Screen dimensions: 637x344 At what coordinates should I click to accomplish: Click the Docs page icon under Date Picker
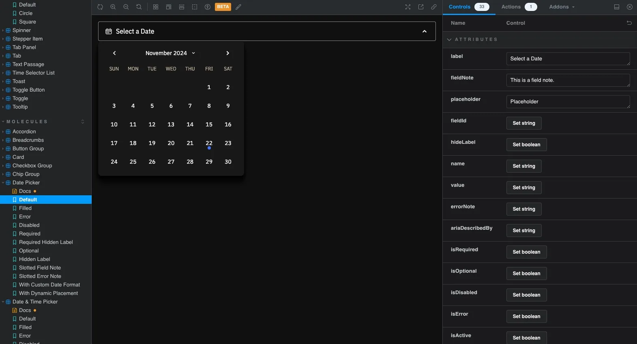coord(15,191)
